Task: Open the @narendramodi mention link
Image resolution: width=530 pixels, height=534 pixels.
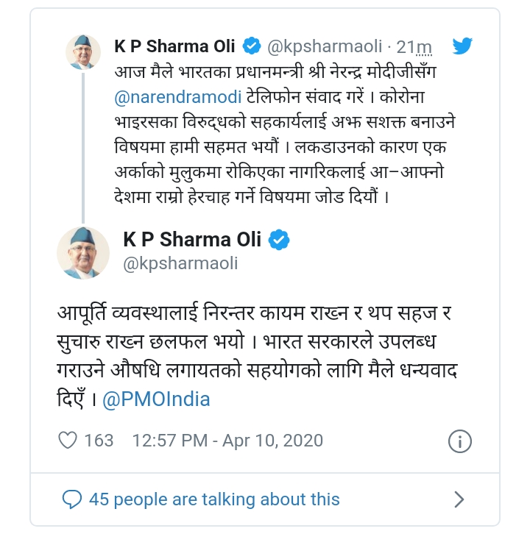Action: click(x=178, y=97)
